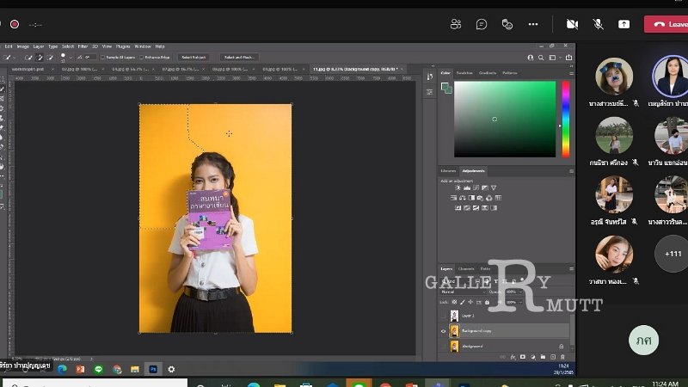
Task: Add a Brightness/Contrast adjustment
Action: (x=458, y=187)
